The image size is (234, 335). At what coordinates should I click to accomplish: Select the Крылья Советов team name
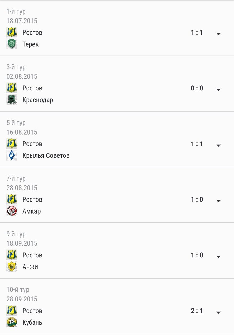tap(46, 155)
